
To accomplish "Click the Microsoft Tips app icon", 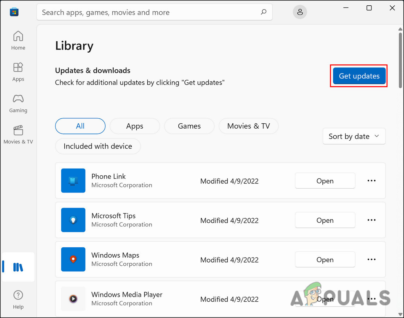I will (73, 220).
